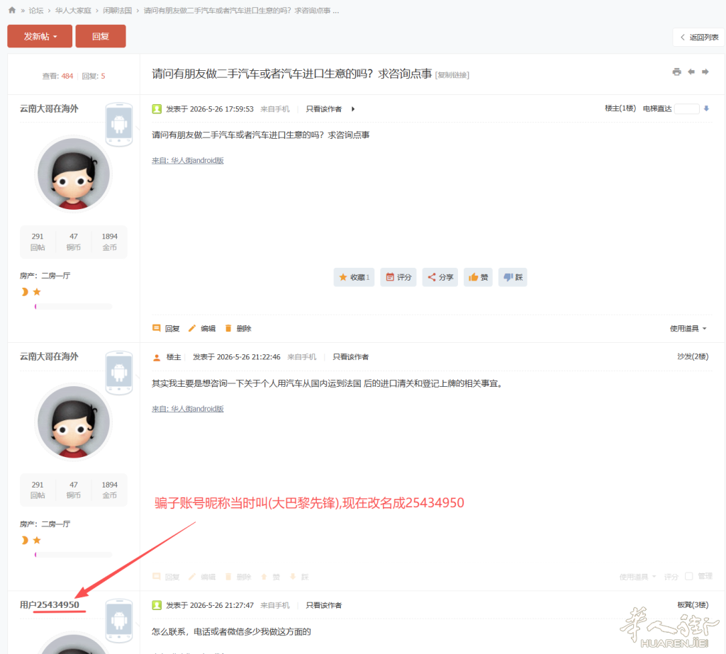Click the triangle arrow after 只看该作者
Image resolution: width=726 pixels, height=654 pixels.
tap(353, 109)
